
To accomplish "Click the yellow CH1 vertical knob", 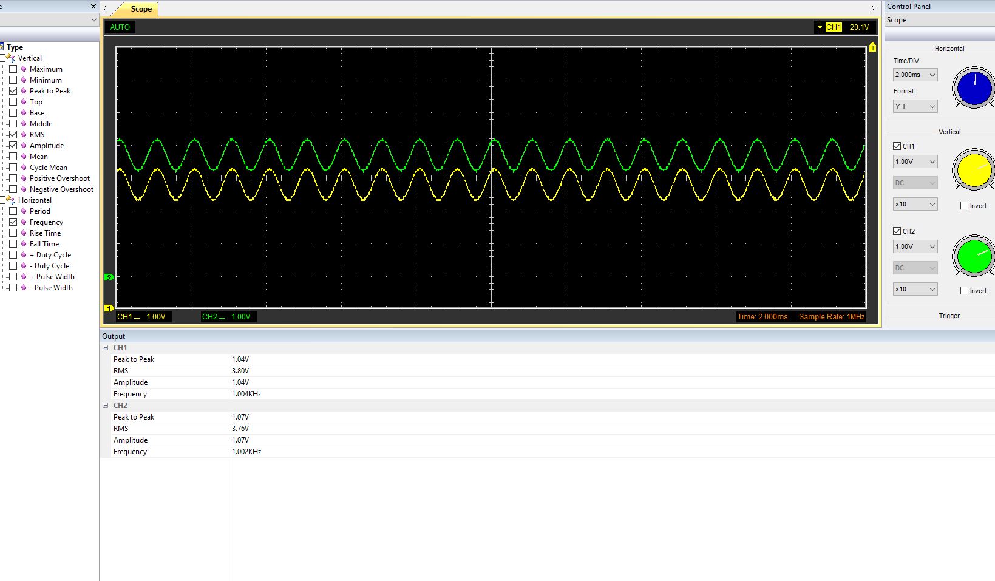I will click(x=974, y=171).
